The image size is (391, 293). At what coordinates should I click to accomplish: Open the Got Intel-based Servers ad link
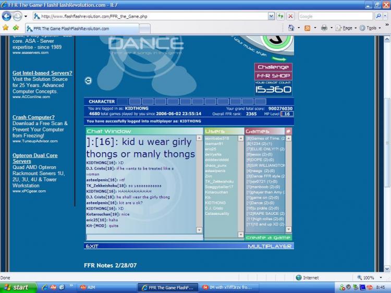[x=42, y=73]
